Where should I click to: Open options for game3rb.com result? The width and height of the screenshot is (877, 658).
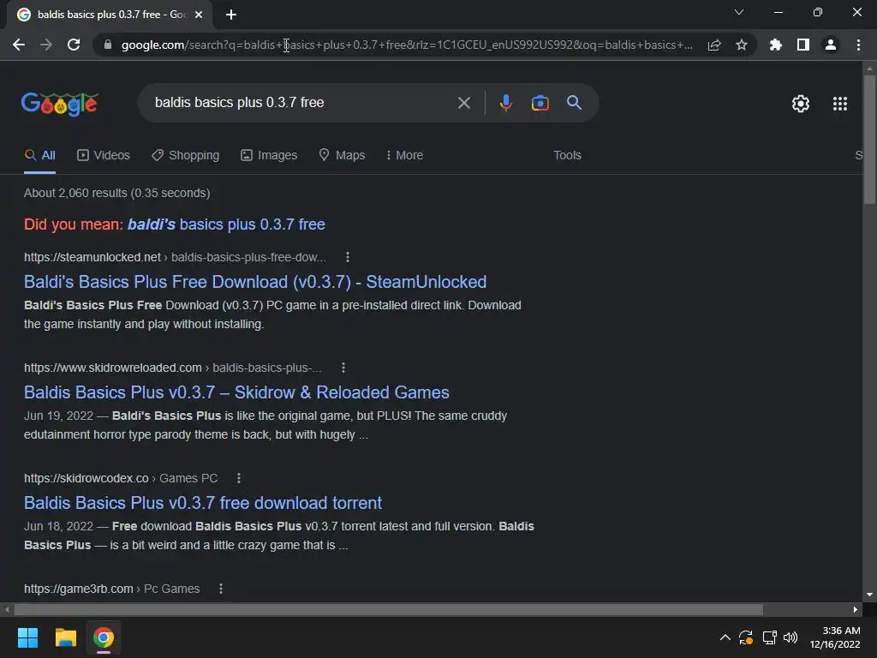click(220, 589)
